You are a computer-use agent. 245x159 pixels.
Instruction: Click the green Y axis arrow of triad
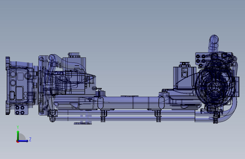pyautogui.click(x=18, y=135)
